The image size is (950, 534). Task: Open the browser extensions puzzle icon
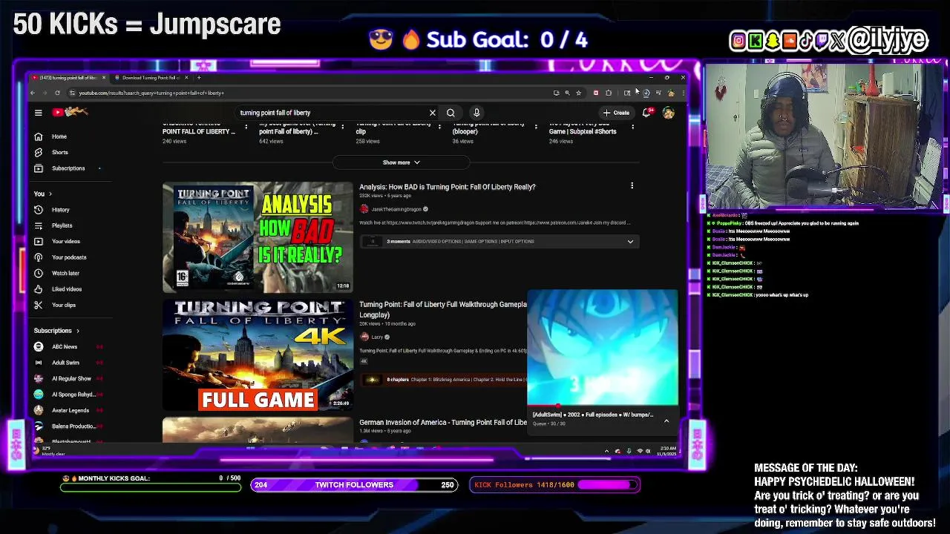[x=608, y=93]
